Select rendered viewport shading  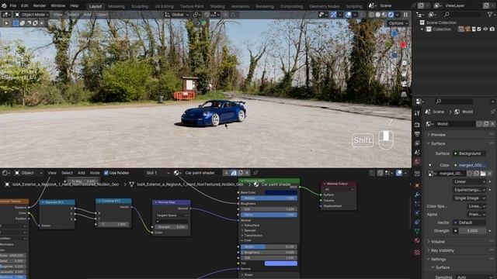[x=391, y=15]
